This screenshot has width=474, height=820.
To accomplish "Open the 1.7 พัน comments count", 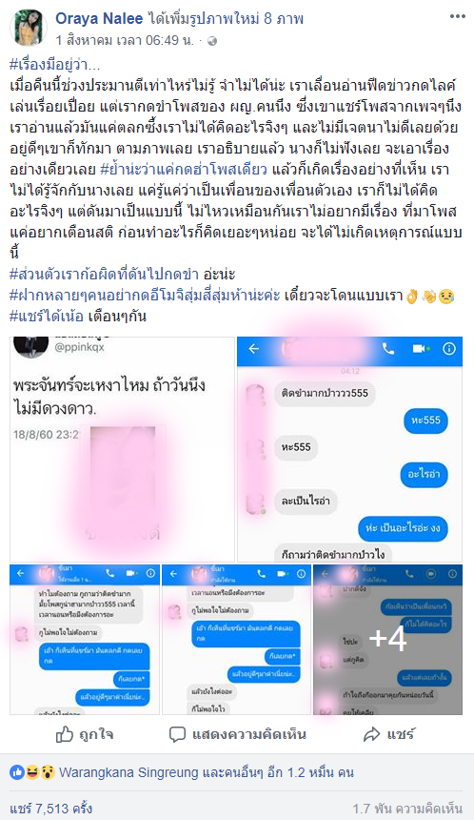I will click(x=407, y=809).
